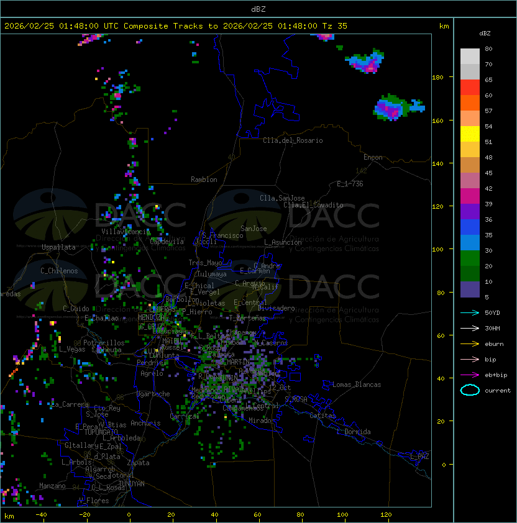Click the 'L_Dormida' map label

354,432
